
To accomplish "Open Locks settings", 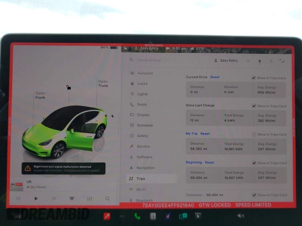I will (139, 84).
